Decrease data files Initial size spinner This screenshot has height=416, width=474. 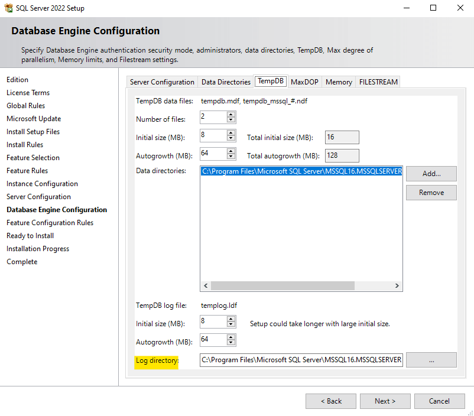[x=231, y=138]
